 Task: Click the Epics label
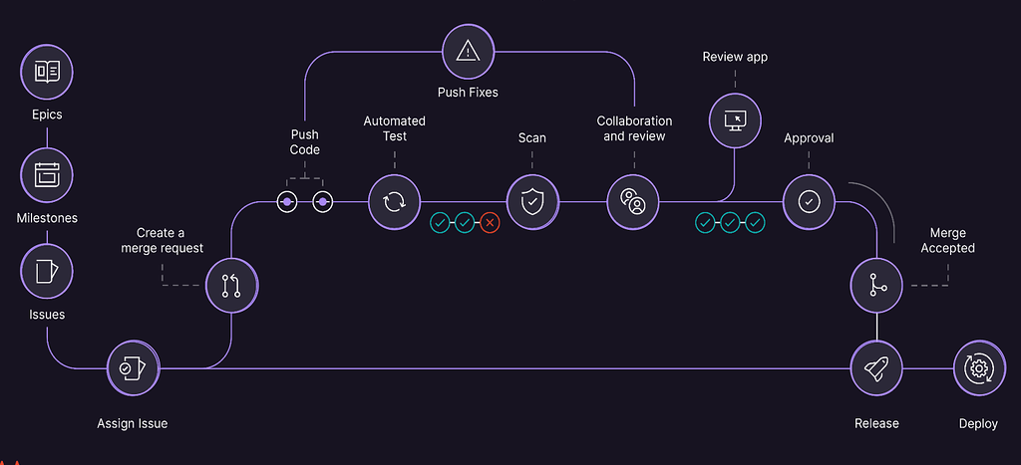tap(47, 116)
